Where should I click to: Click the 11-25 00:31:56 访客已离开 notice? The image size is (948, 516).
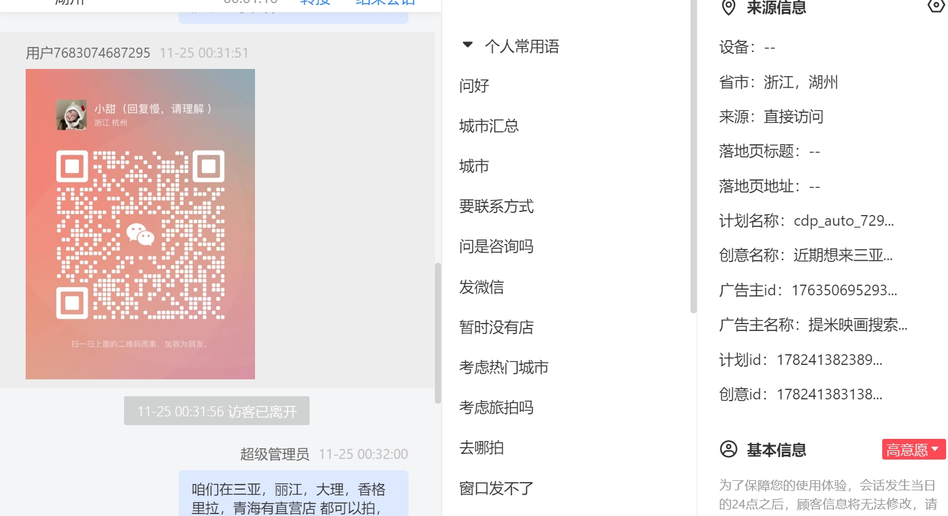pyautogui.click(x=217, y=411)
